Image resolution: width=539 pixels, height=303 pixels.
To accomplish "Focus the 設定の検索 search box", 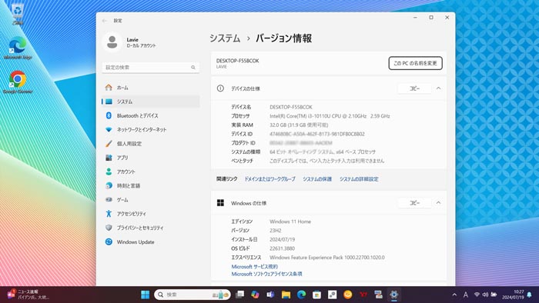I will tap(151, 68).
